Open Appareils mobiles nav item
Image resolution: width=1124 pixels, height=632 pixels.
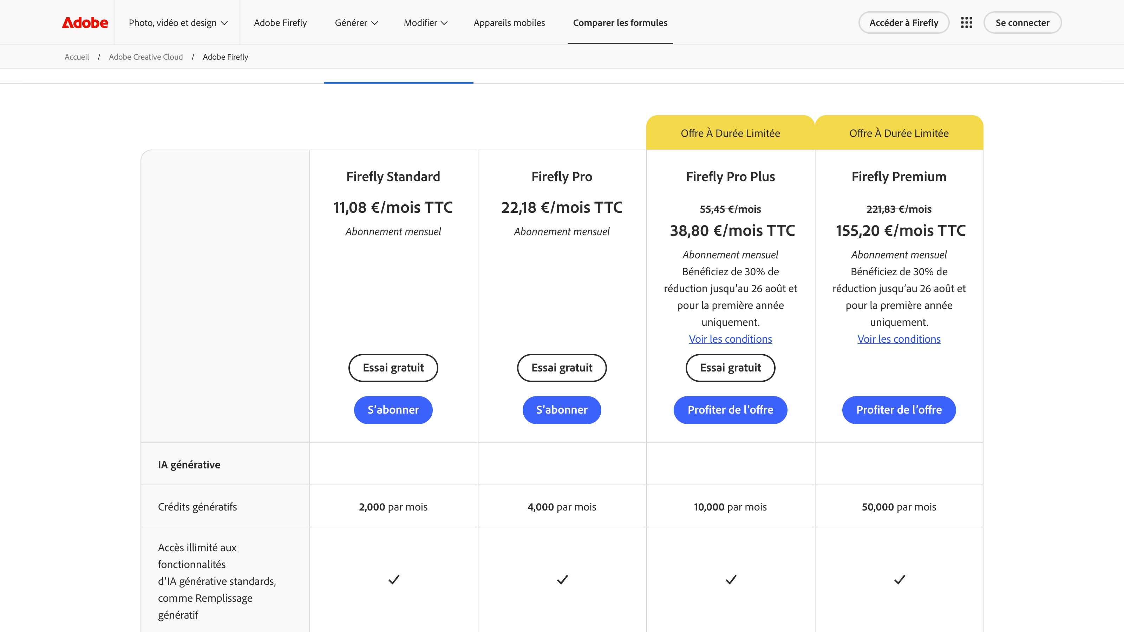[x=509, y=23]
